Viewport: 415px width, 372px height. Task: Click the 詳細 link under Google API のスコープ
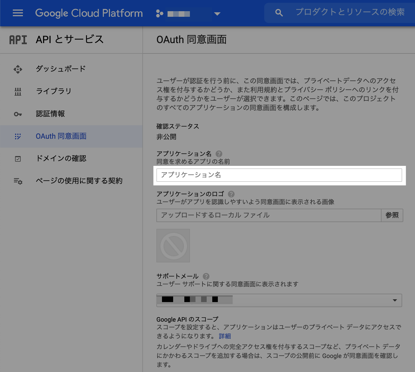(x=225, y=336)
